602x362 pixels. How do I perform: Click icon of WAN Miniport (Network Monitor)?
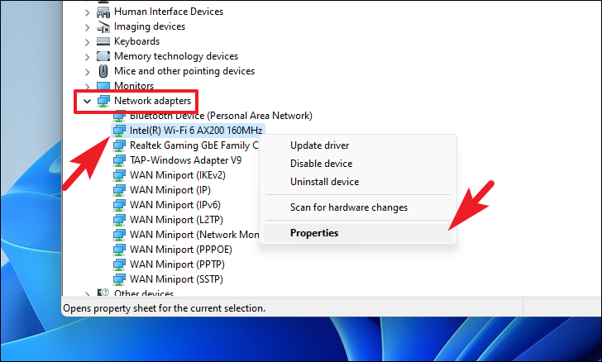tap(119, 235)
